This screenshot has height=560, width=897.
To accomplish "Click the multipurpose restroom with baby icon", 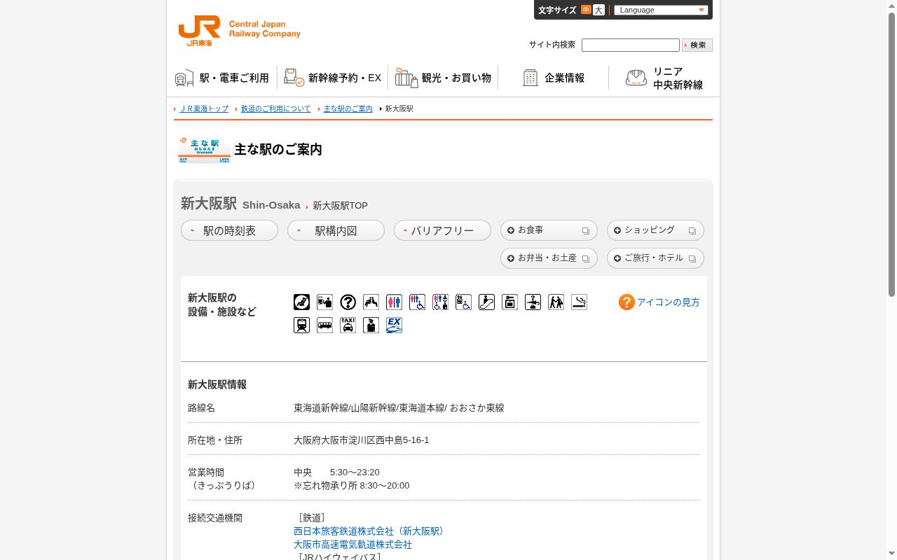I will coord(440,302).
